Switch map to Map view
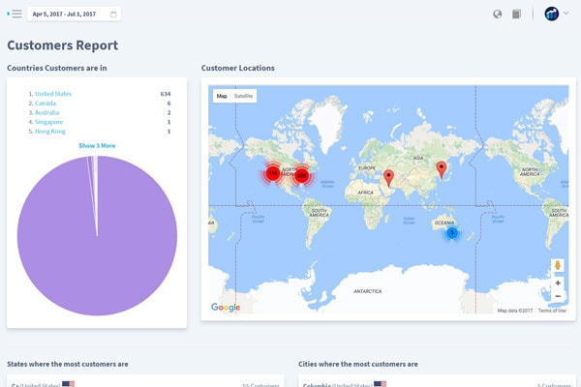 tap(222, 96)
